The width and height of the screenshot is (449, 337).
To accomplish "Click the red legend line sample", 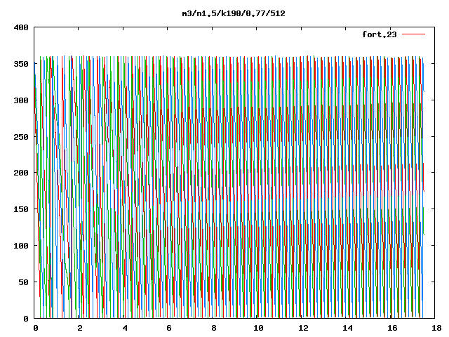I will tap(413, 34).
